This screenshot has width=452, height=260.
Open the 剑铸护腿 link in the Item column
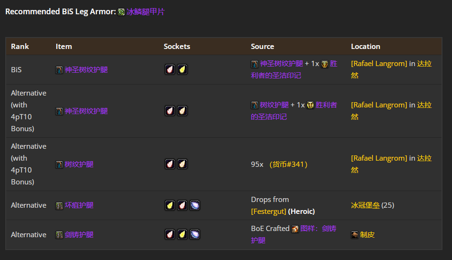(79, 235)
